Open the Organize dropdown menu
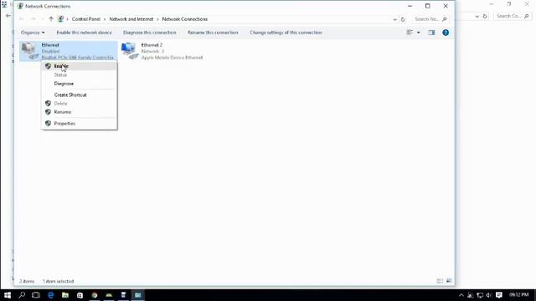536x301 pixels. click(x=33, y=33)
